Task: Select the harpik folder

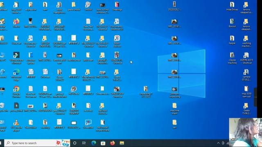Action: coord(232,40)
